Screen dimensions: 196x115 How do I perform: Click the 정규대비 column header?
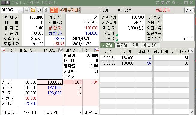coord(161,52)
